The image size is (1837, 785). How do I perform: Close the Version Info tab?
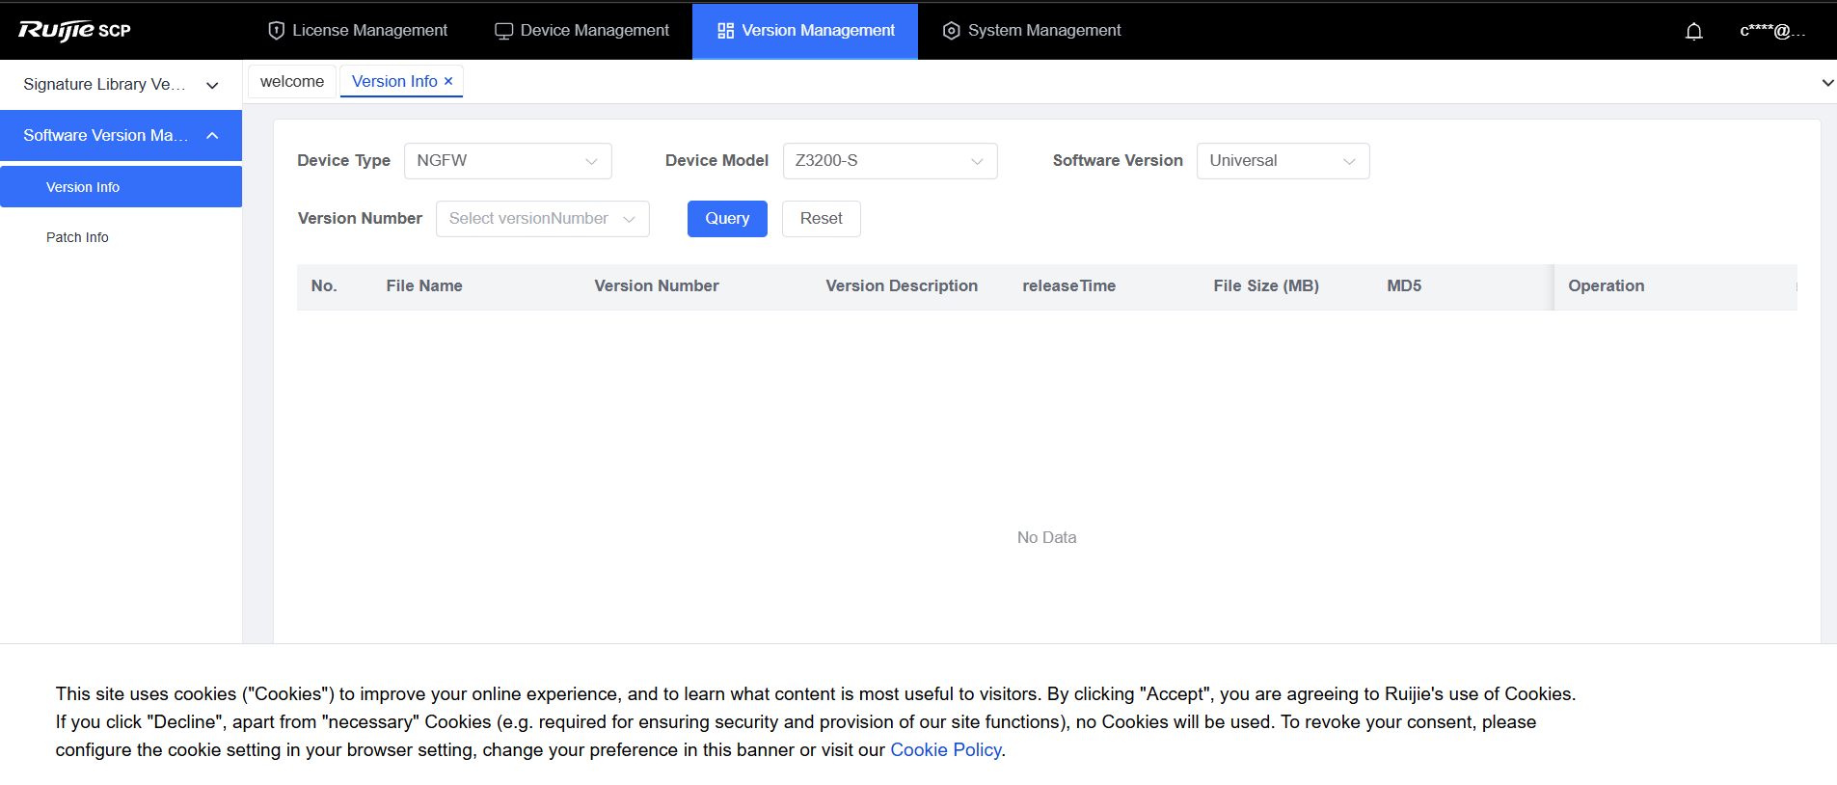pos(448,82)
